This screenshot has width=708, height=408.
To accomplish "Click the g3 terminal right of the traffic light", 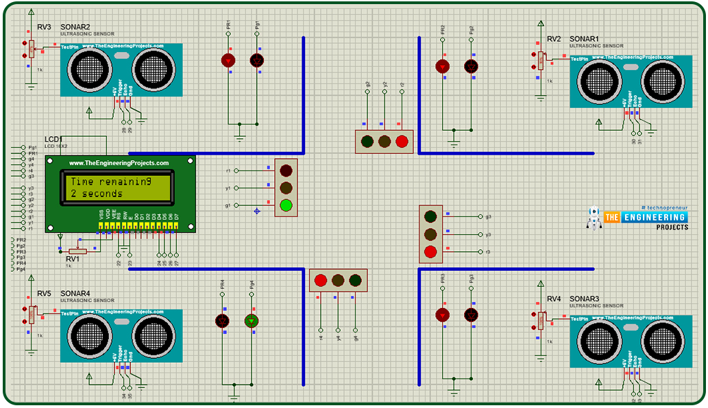I will tap(480, 217).
